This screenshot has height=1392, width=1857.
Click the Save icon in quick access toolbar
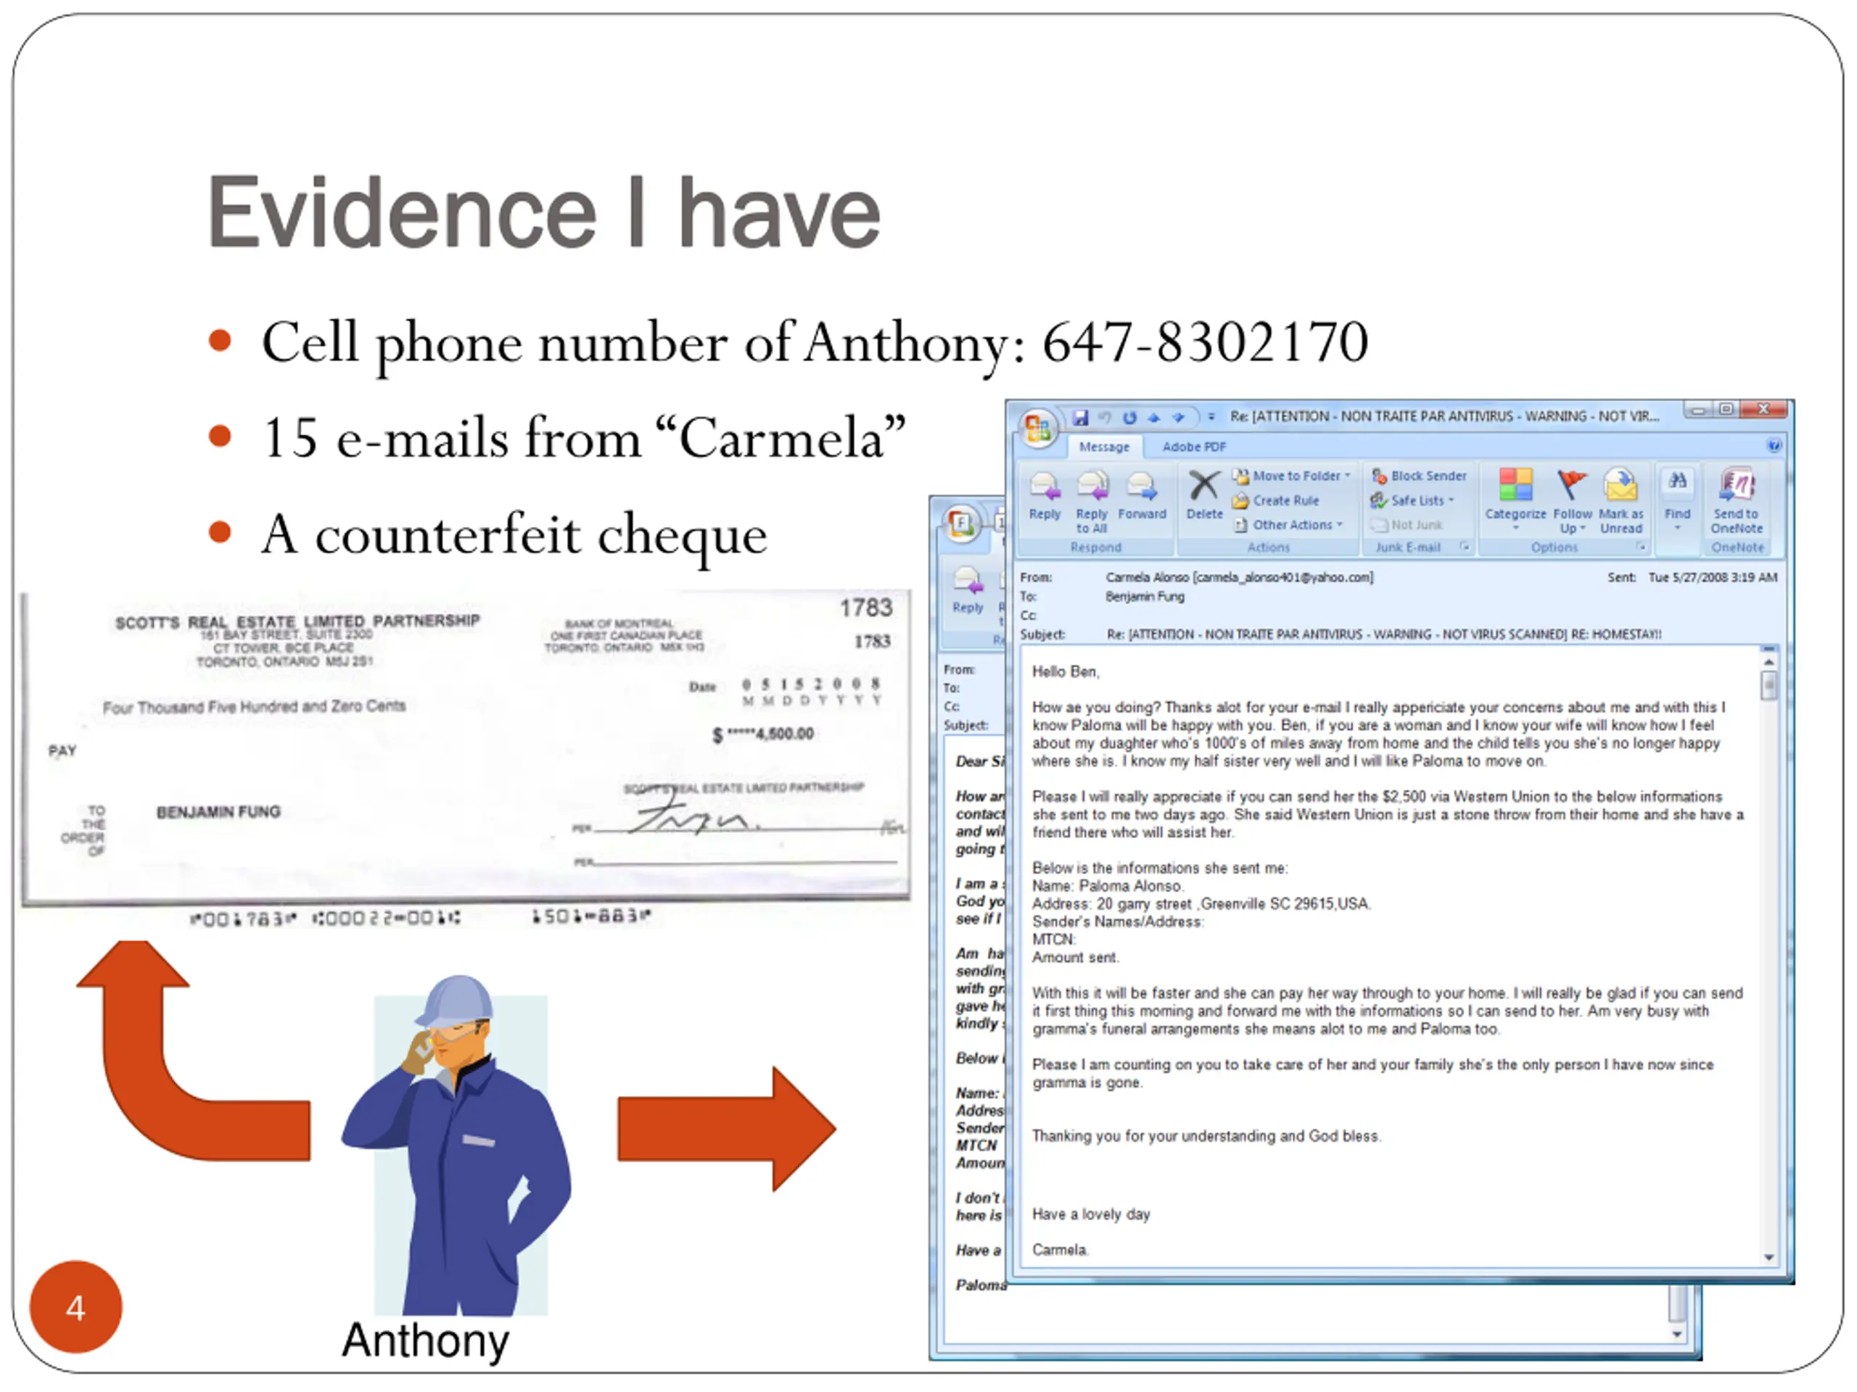click(x=1080, y=417)
